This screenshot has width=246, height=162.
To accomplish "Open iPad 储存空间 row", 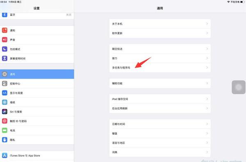I will click(x=160, y=99).
